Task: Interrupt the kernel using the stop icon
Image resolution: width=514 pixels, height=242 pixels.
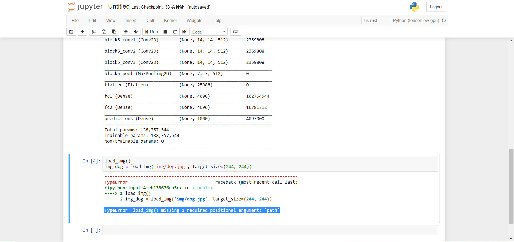Action: coord(165,32)
